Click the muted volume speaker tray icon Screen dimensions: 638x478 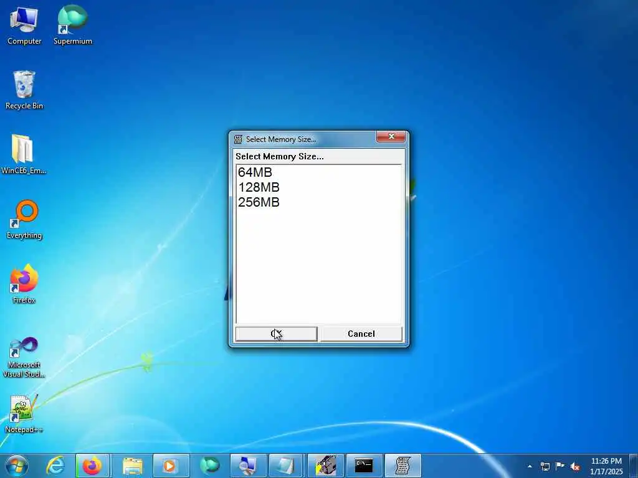click(575, 467)
